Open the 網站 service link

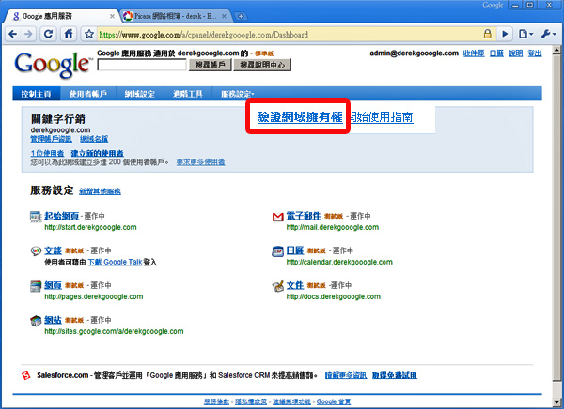[x=53, y=320]
